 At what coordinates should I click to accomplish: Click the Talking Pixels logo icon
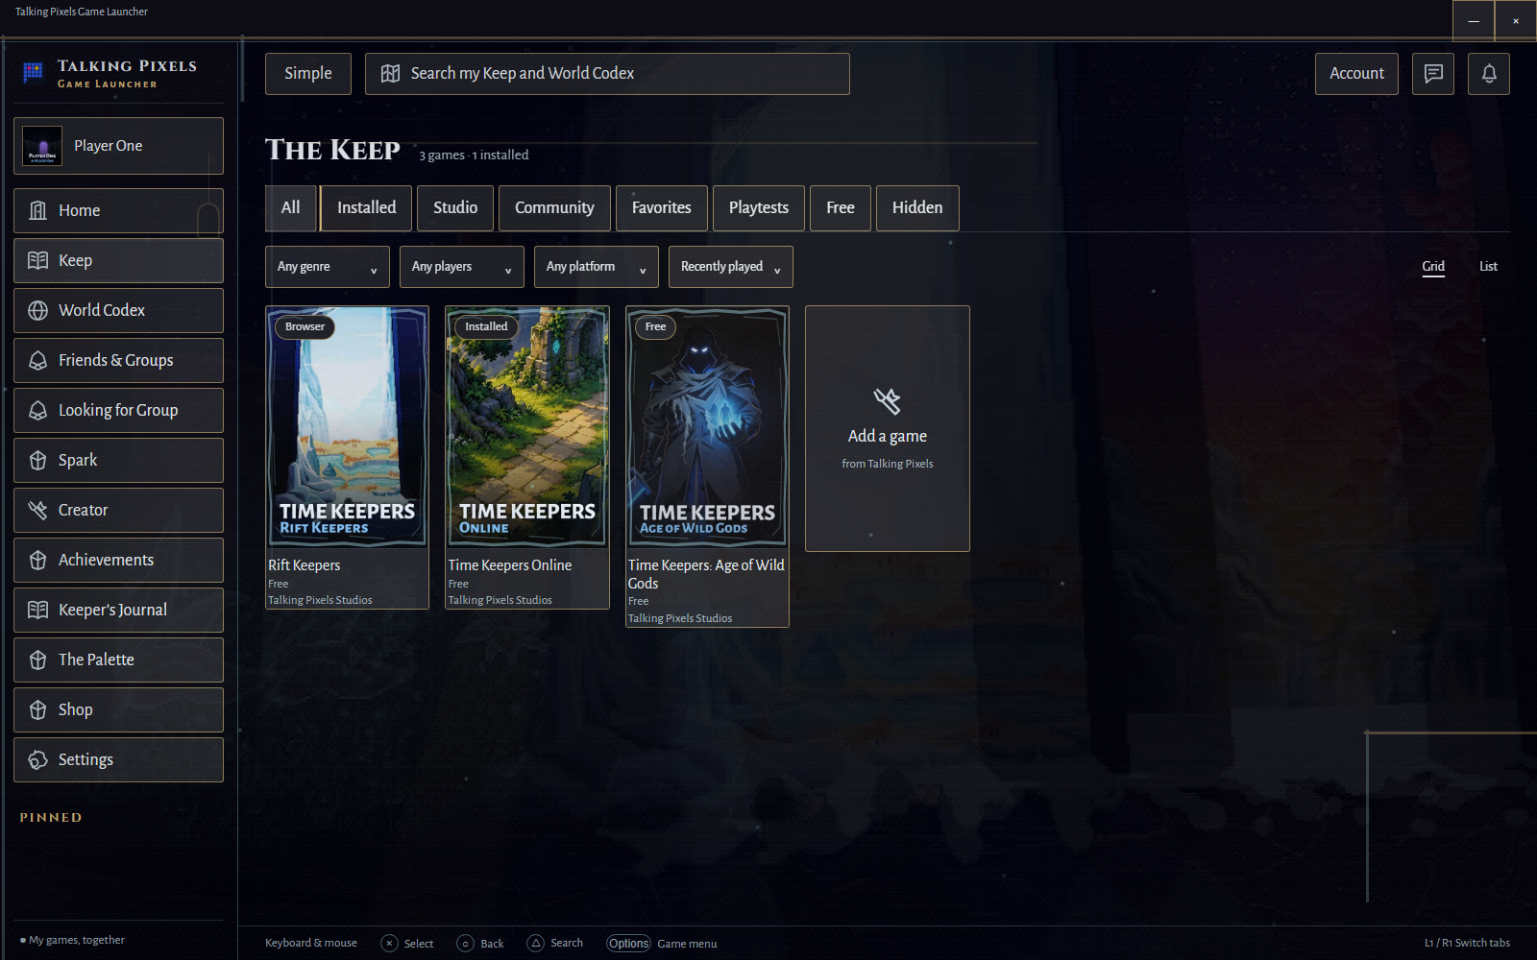pos(34,72)
